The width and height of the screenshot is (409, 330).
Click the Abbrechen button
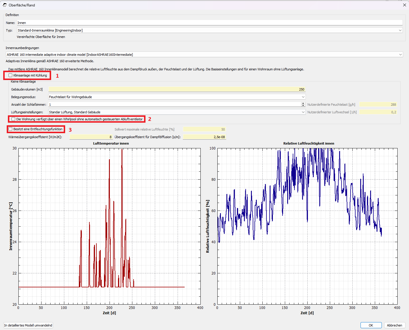click(394, 325)
